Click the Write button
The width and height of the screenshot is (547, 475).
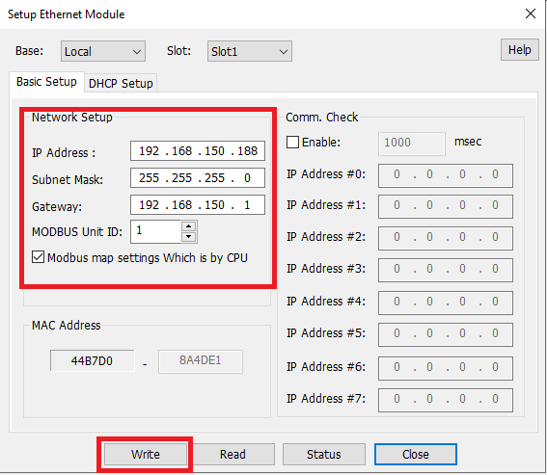coord(145,454)
